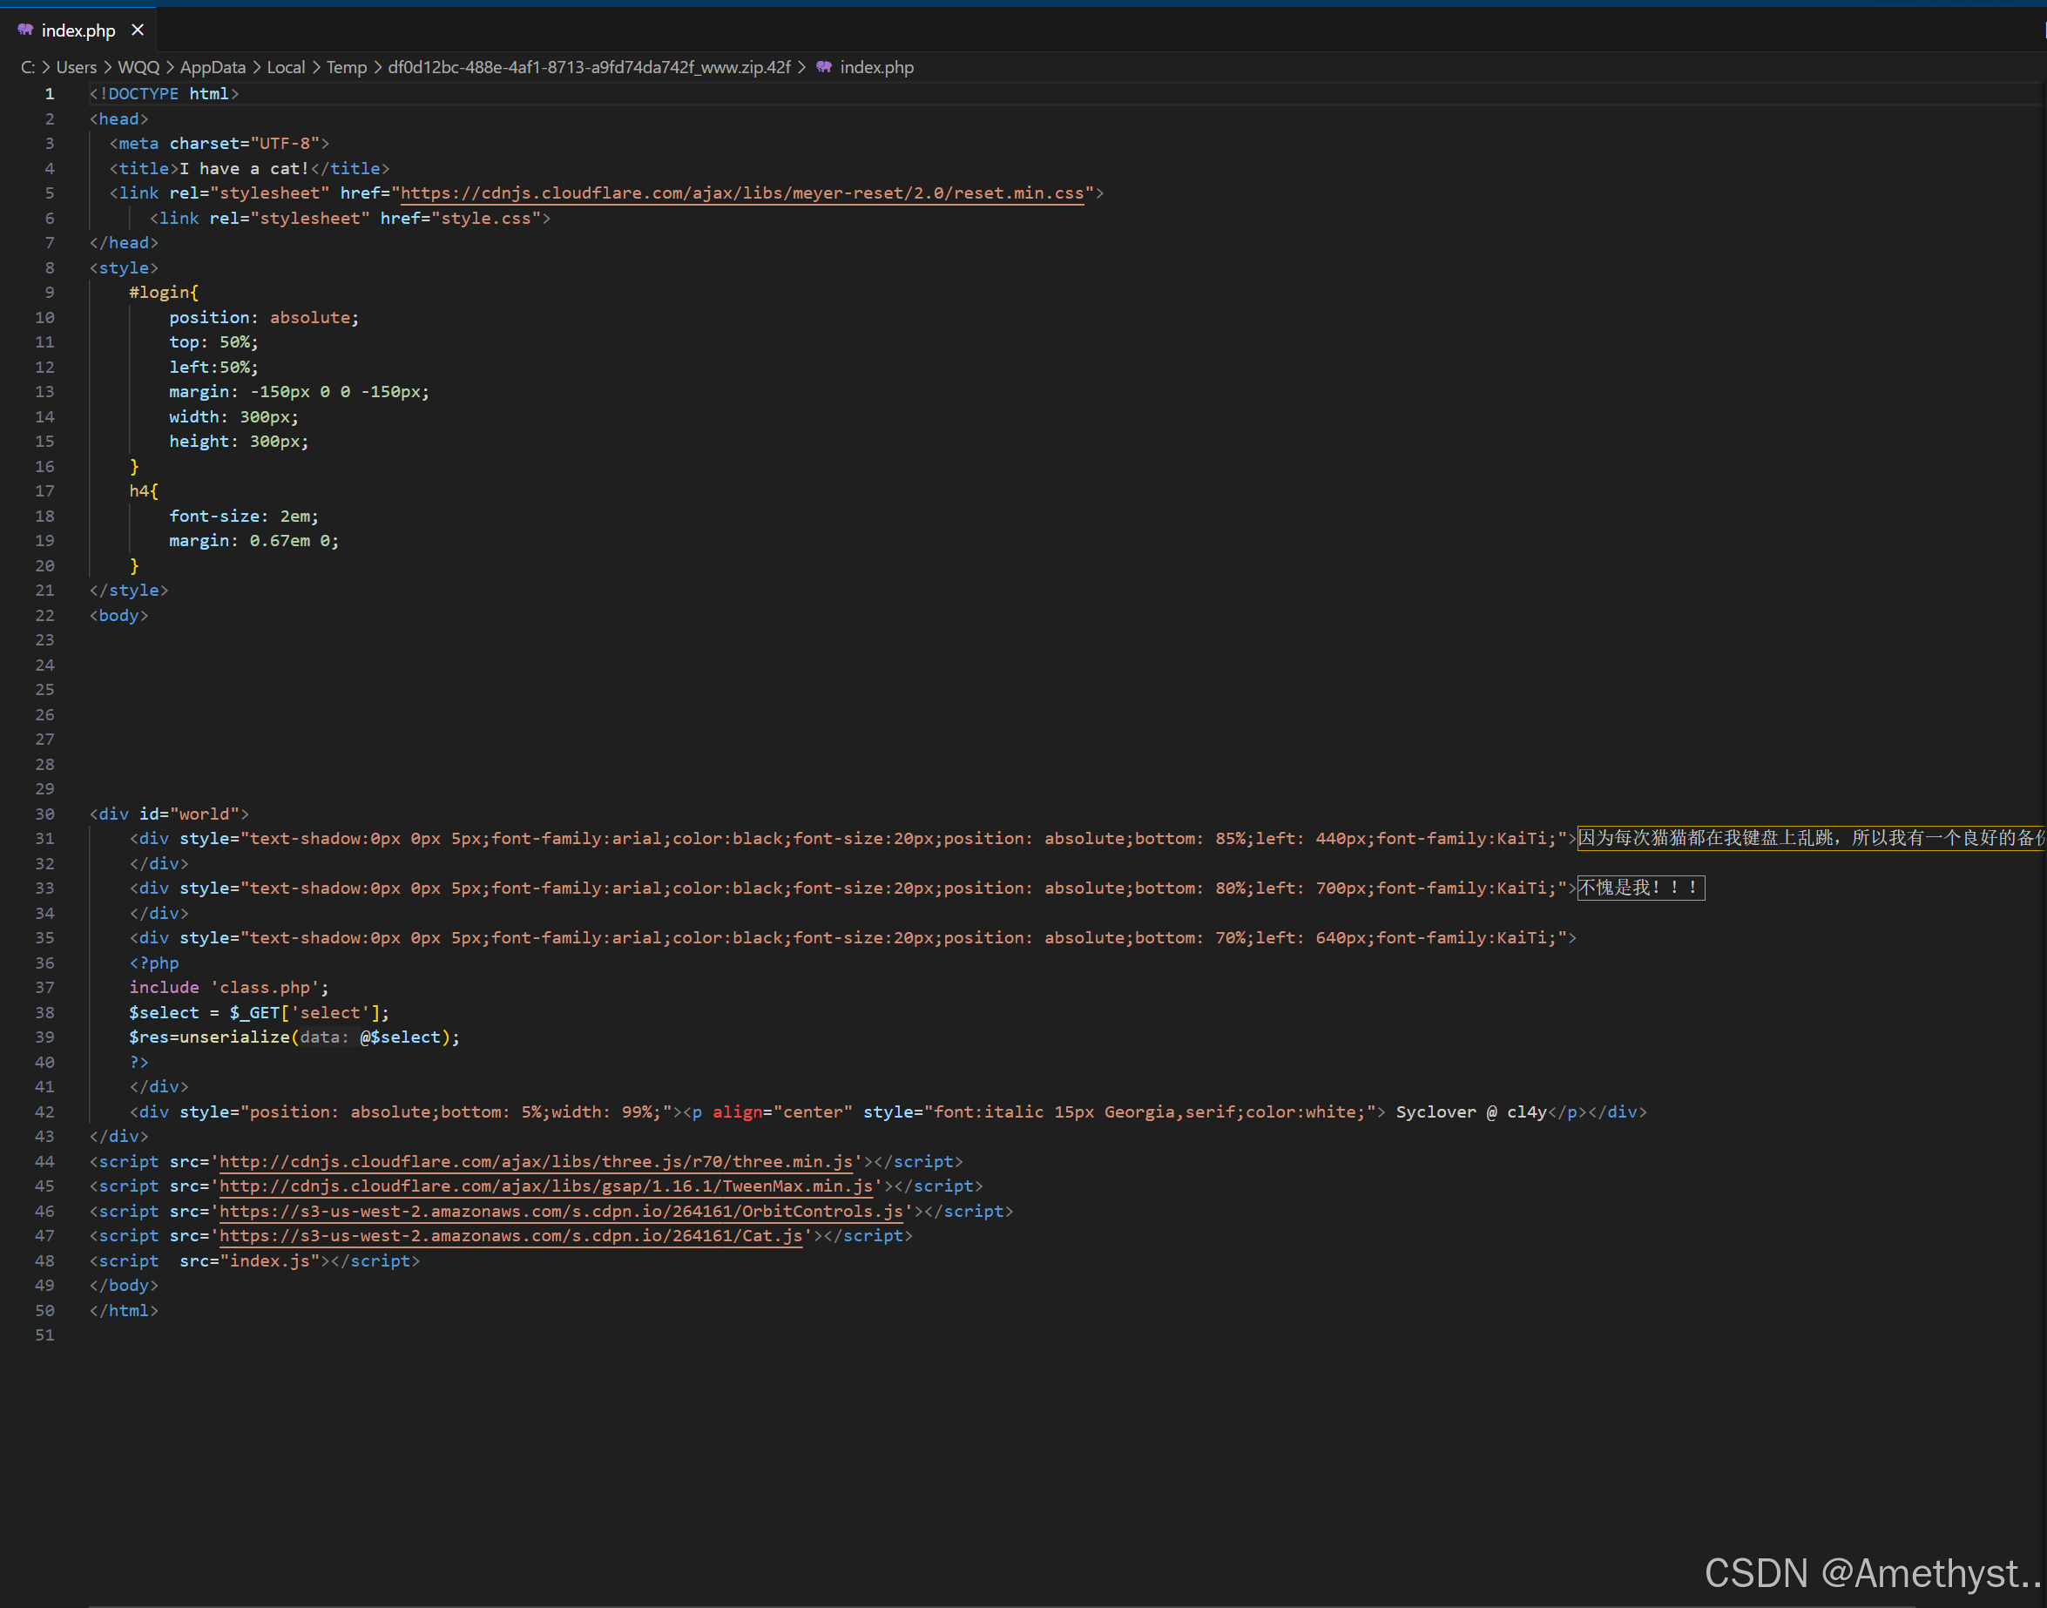Open the meyer-reset reset.min.css URL
Viewport: 2047px width, 1608px height.
[742, 193]
